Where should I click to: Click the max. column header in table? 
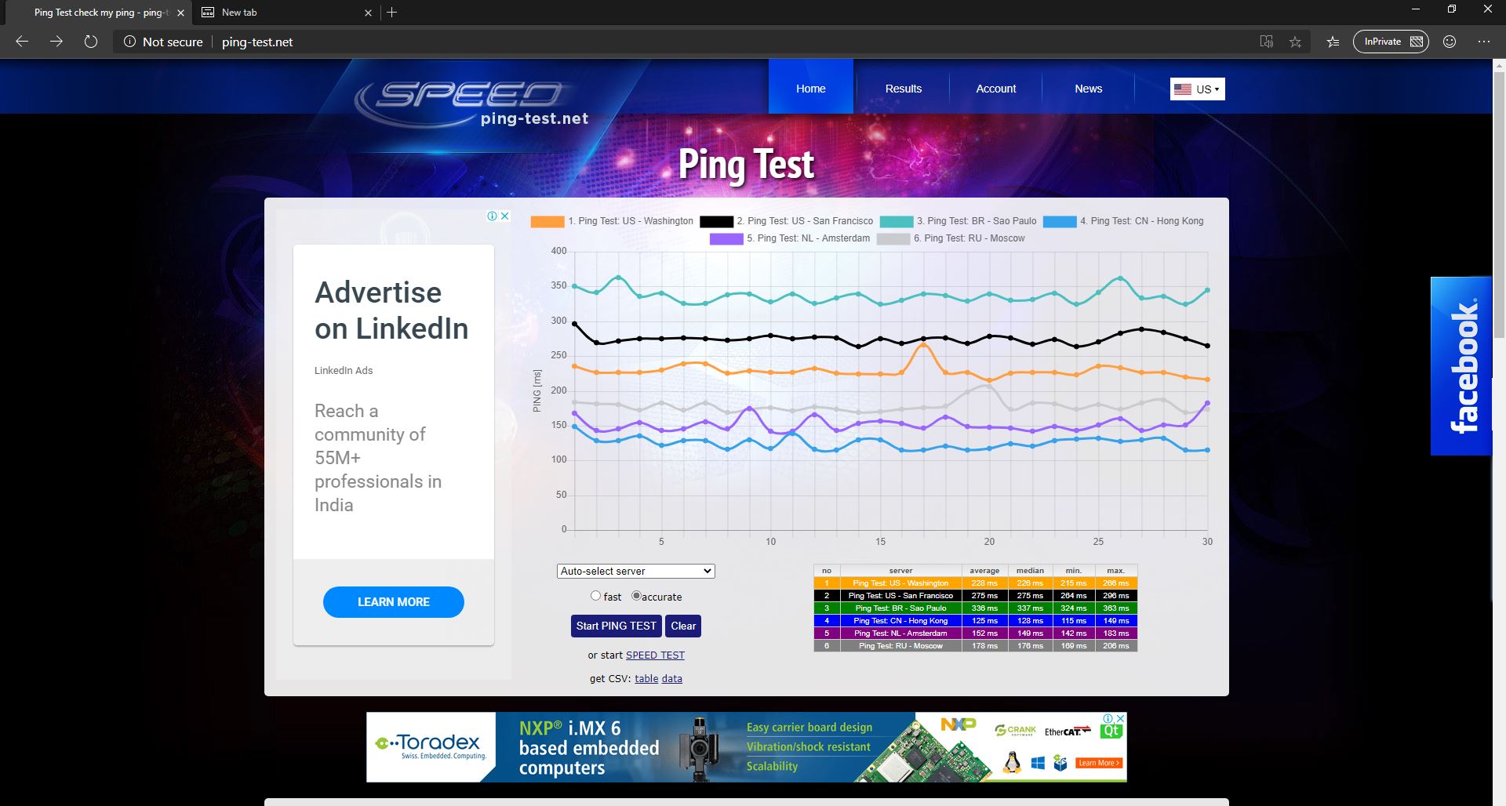tap(1115, 571)
